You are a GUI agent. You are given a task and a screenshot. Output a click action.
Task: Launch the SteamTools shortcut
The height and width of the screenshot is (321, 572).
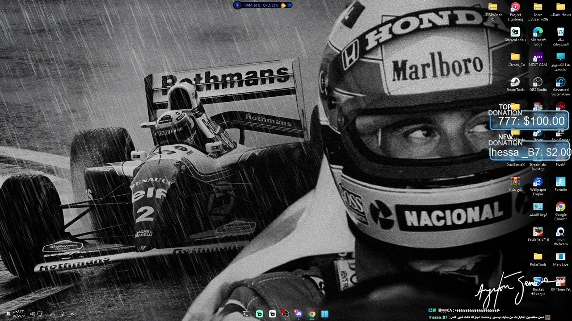[515, 84]
